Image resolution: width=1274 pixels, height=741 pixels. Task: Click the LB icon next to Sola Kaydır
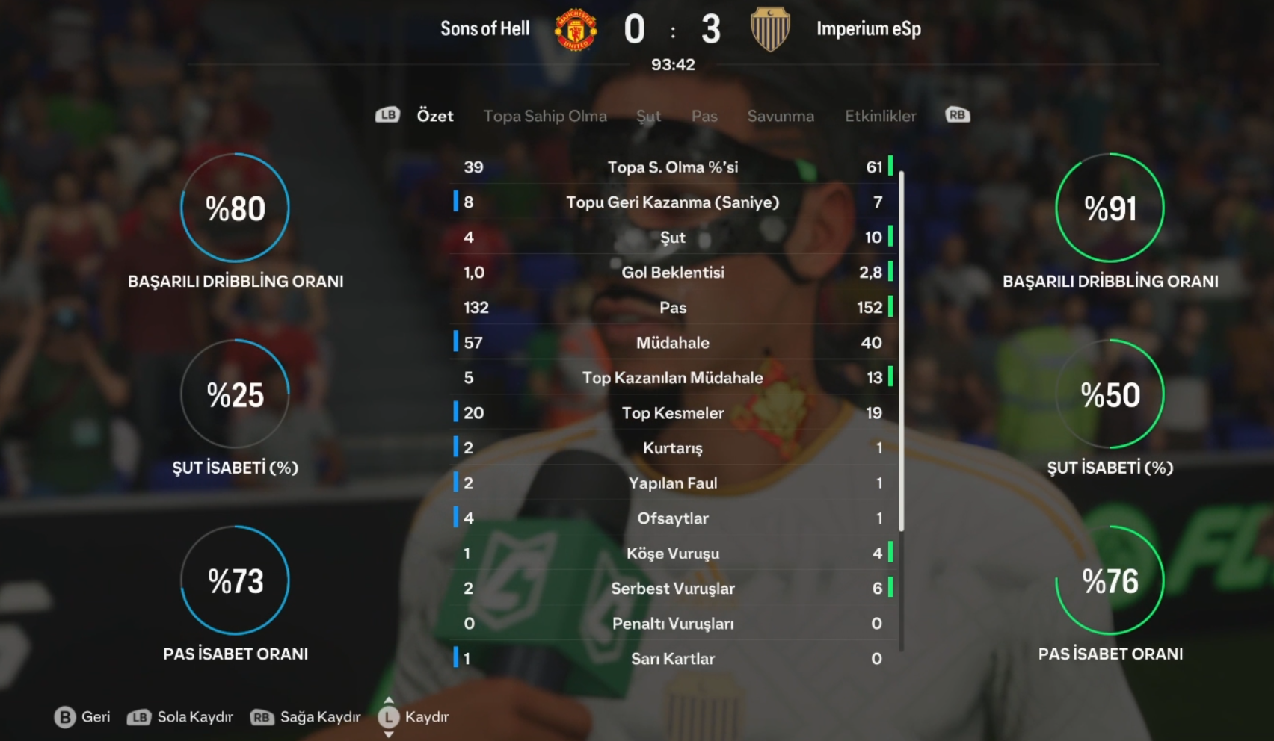138,717
